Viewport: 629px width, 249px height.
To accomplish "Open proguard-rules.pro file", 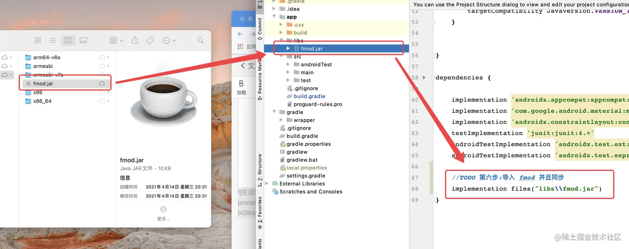I will point(317,104).
